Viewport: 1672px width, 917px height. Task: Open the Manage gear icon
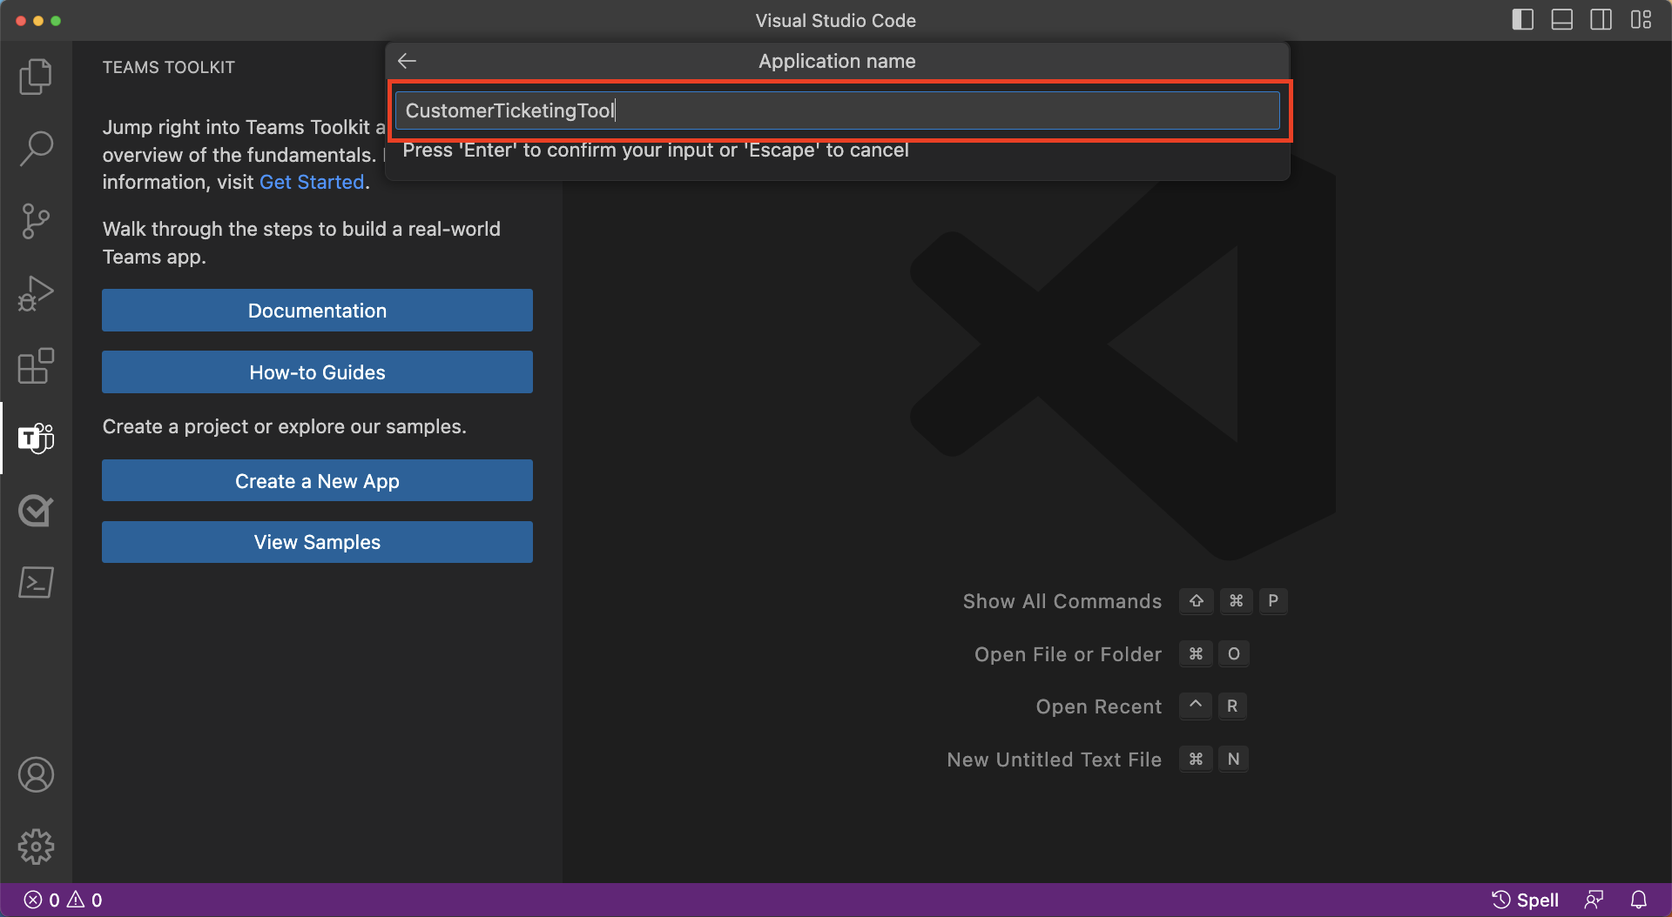[x=36, y=847]
